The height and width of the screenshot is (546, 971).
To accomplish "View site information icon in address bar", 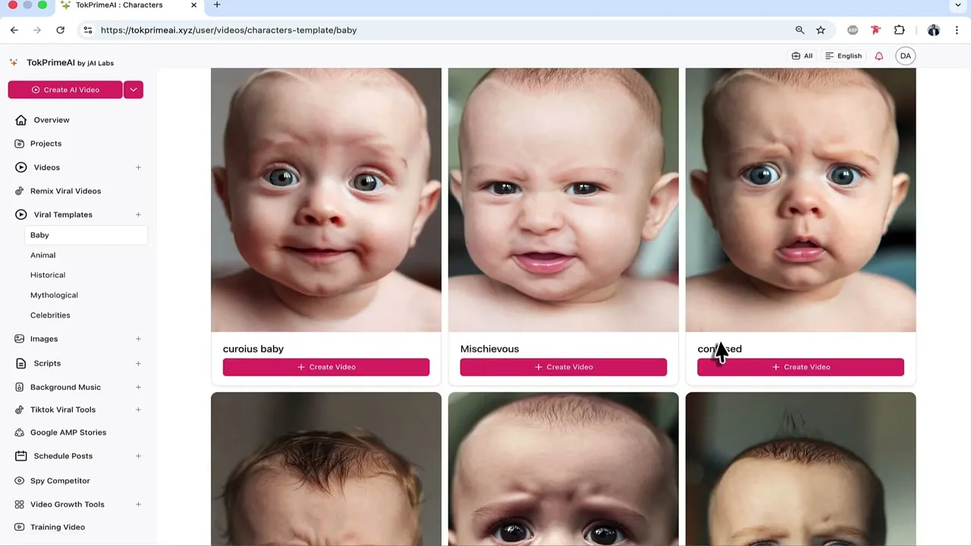I will pyautogui.click(x=88, y=30).
